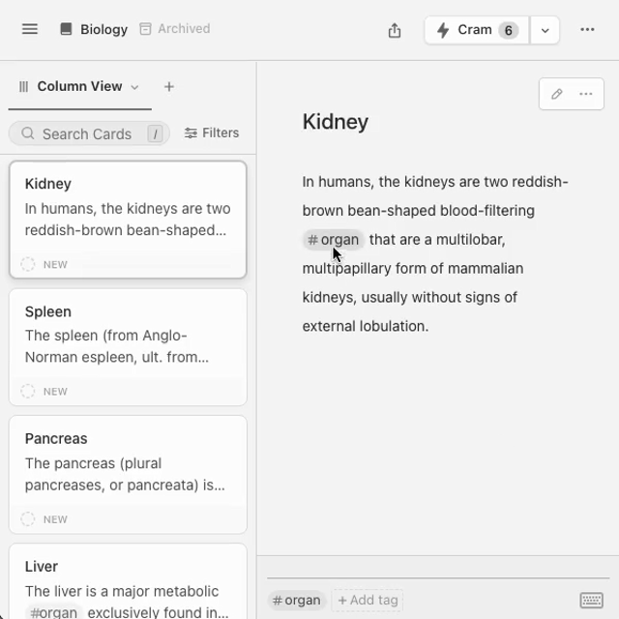The image size is (619, 619).
Task: Click NEW status circle on Spleen card
Action: [28, 391]
